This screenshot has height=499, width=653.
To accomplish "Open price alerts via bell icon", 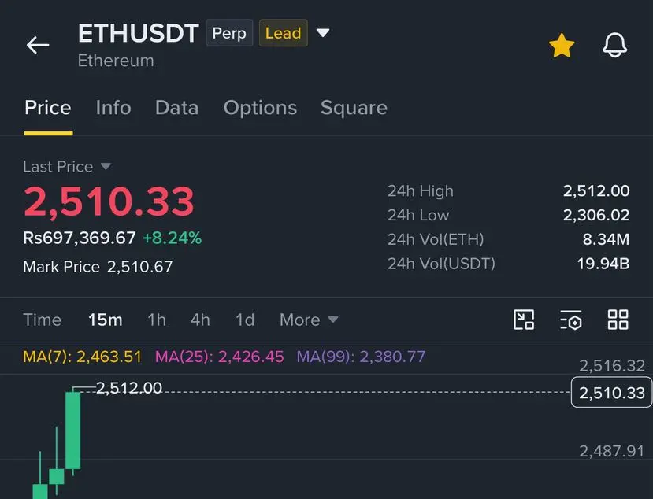I will click(614, 45).
